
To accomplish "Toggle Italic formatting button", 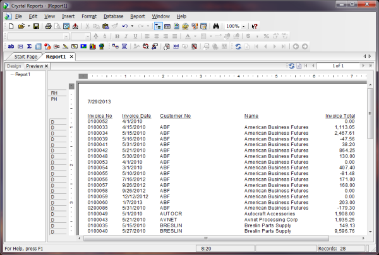I will tap(126, 37).
